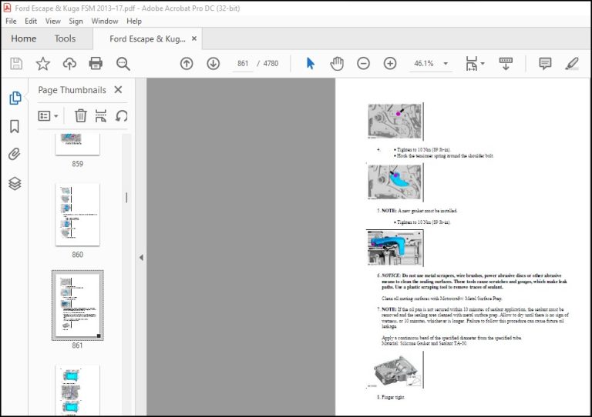Click thumbnails panel scrollbar handle
Viewport: 592px width, 417px height.
[126, 198]
